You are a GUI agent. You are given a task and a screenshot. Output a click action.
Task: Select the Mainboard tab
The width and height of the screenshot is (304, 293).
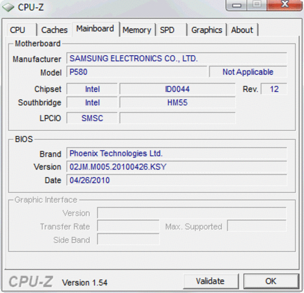click(95, 29)
